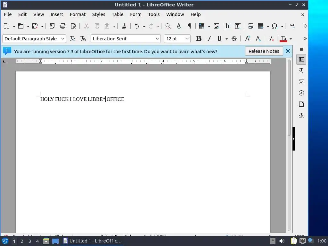Run the Spelling check icon

tap(179, 26)
